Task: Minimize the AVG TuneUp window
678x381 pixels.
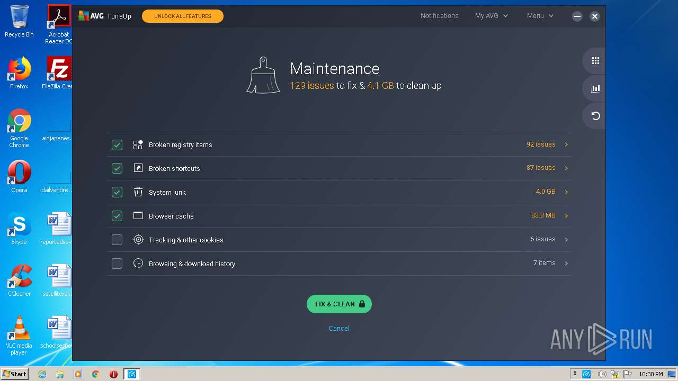Action: pos(577,16)
